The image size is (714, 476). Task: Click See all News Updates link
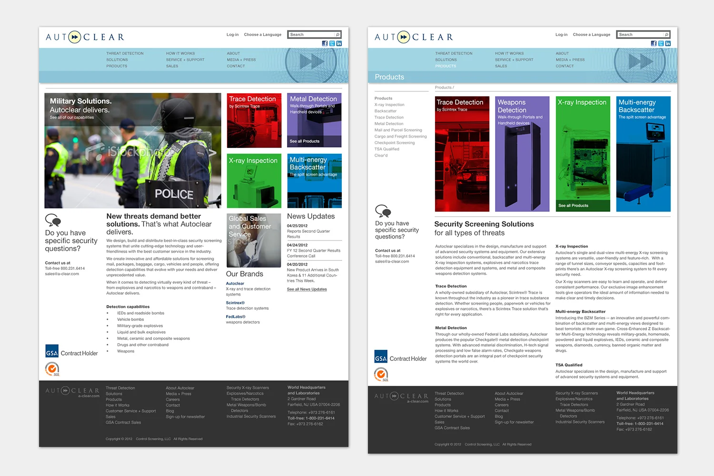pos(307,289)
